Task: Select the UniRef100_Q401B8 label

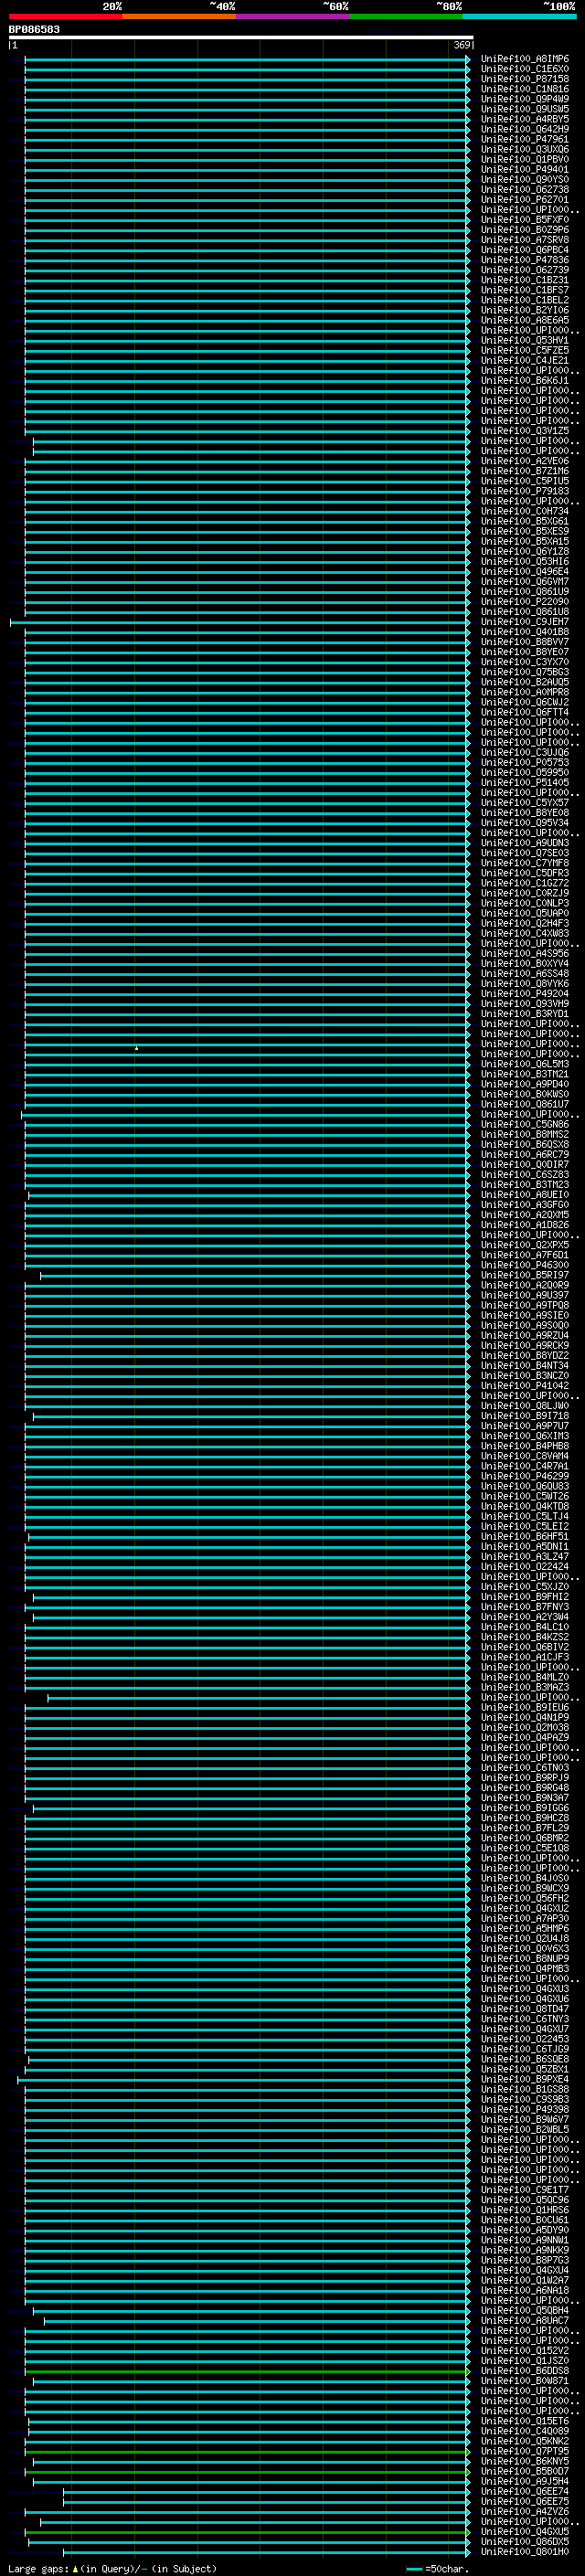Action: pyautogui.click(x=525, y=631)
